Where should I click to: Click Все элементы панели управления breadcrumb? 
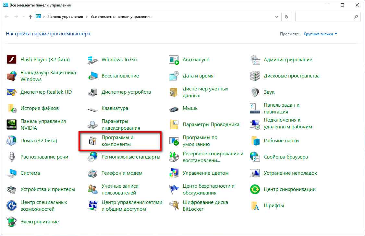[121, 17]
